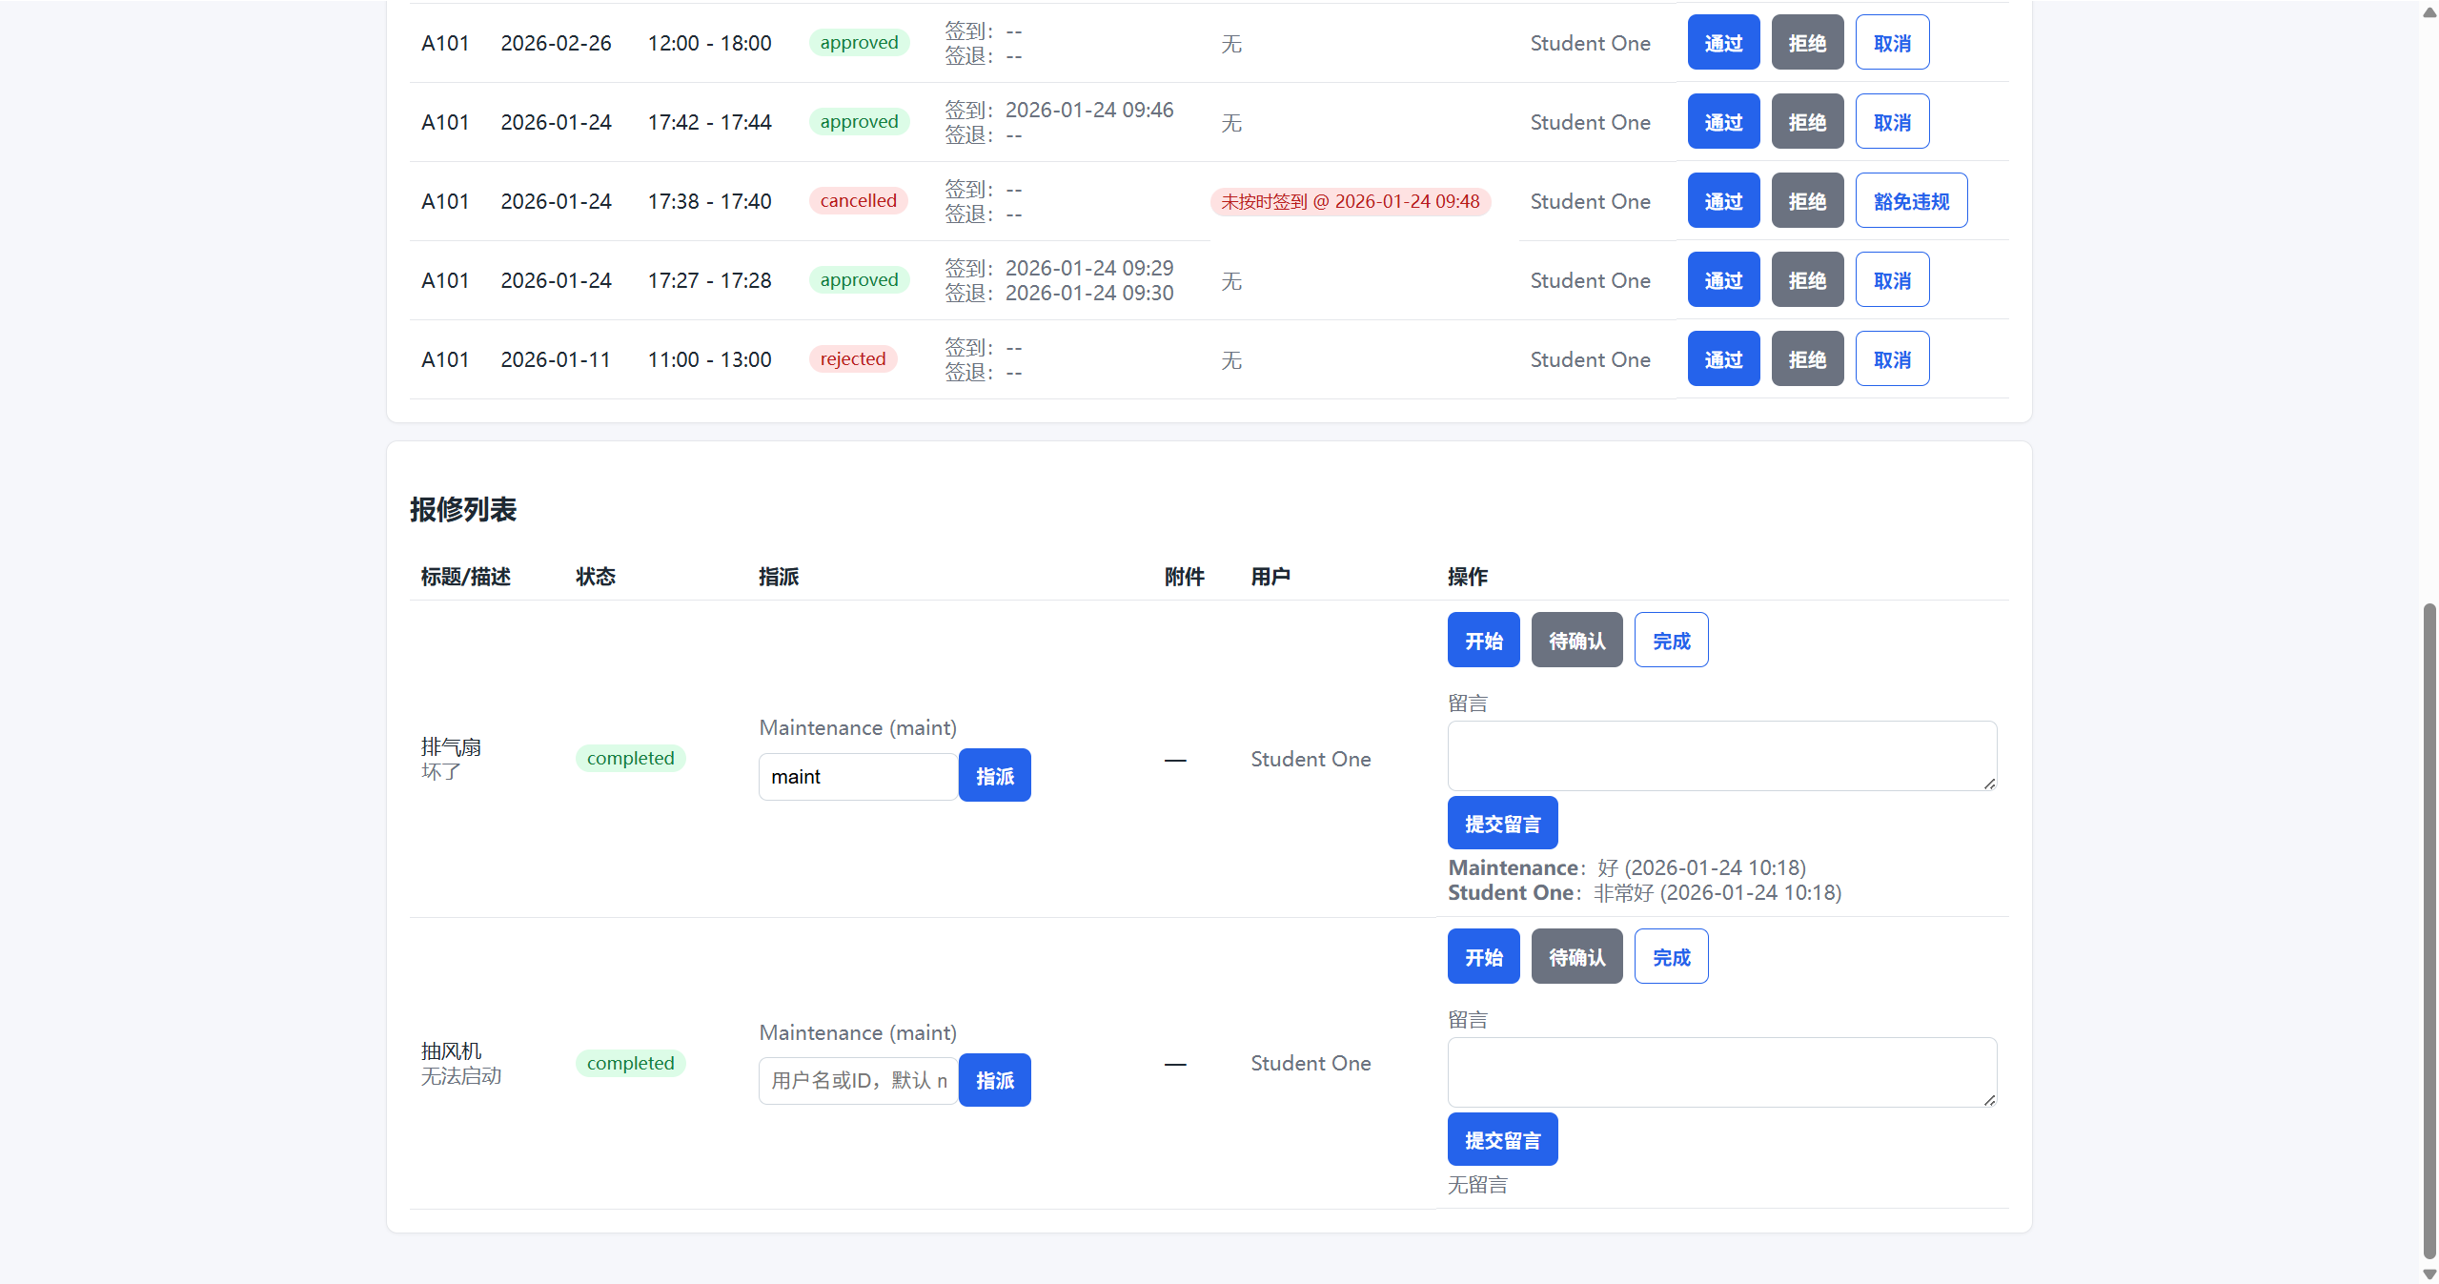Click 通过 for the 2026-02-26 reservation
The height and width of the screenshot is (1284, 2439).
[x=1722, y=43]
